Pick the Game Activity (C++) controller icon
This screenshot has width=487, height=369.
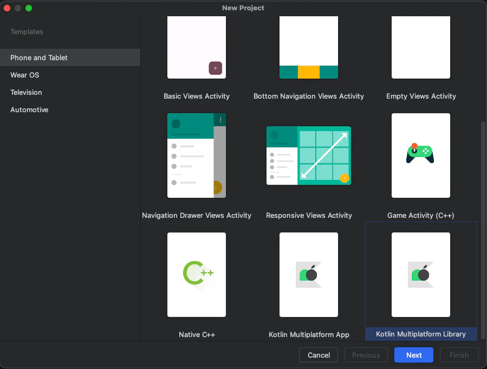(420, 153)
